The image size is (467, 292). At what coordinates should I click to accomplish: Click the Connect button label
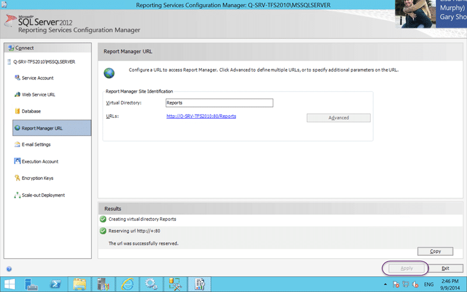point(25,48)
